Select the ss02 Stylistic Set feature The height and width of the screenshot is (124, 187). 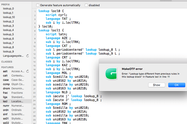pyautogui.click(x=13, y=123)
